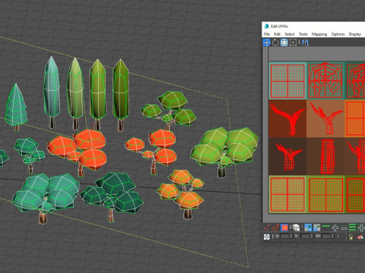Select the Freeform mode tool
The image size is (365, 273).
click(293, 42)
